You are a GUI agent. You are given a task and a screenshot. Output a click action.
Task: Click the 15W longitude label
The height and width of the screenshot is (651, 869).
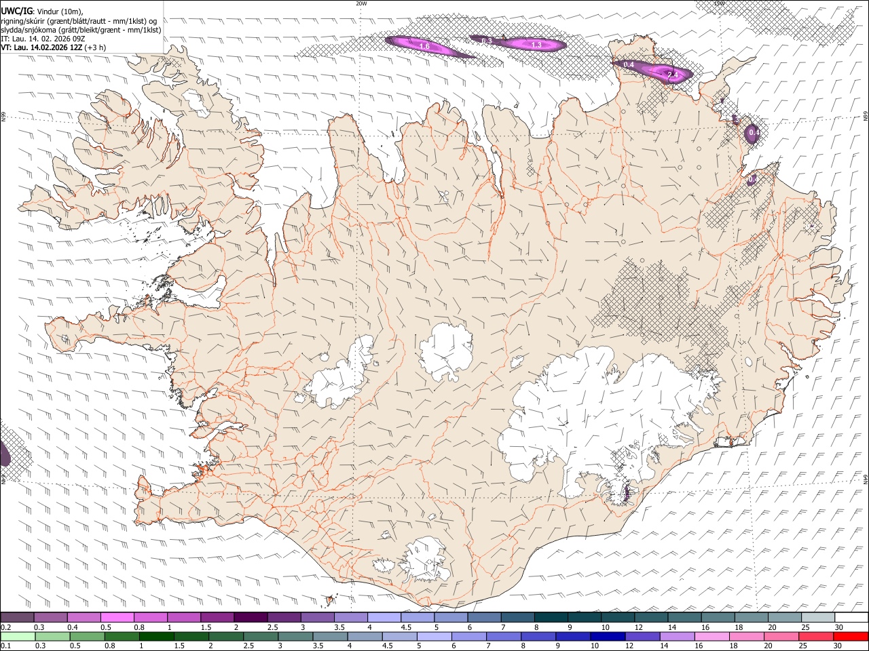click(x=720, y=3)
